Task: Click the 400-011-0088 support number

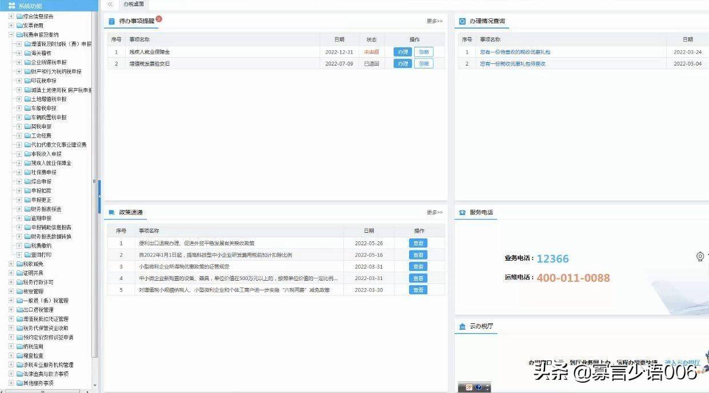Action: (x=573, y=278)
